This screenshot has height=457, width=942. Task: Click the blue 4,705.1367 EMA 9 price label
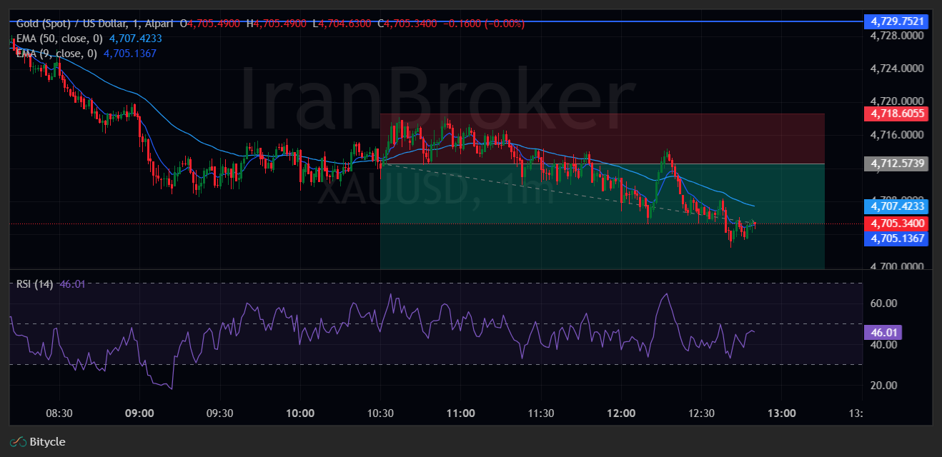[x=896, y=239]
